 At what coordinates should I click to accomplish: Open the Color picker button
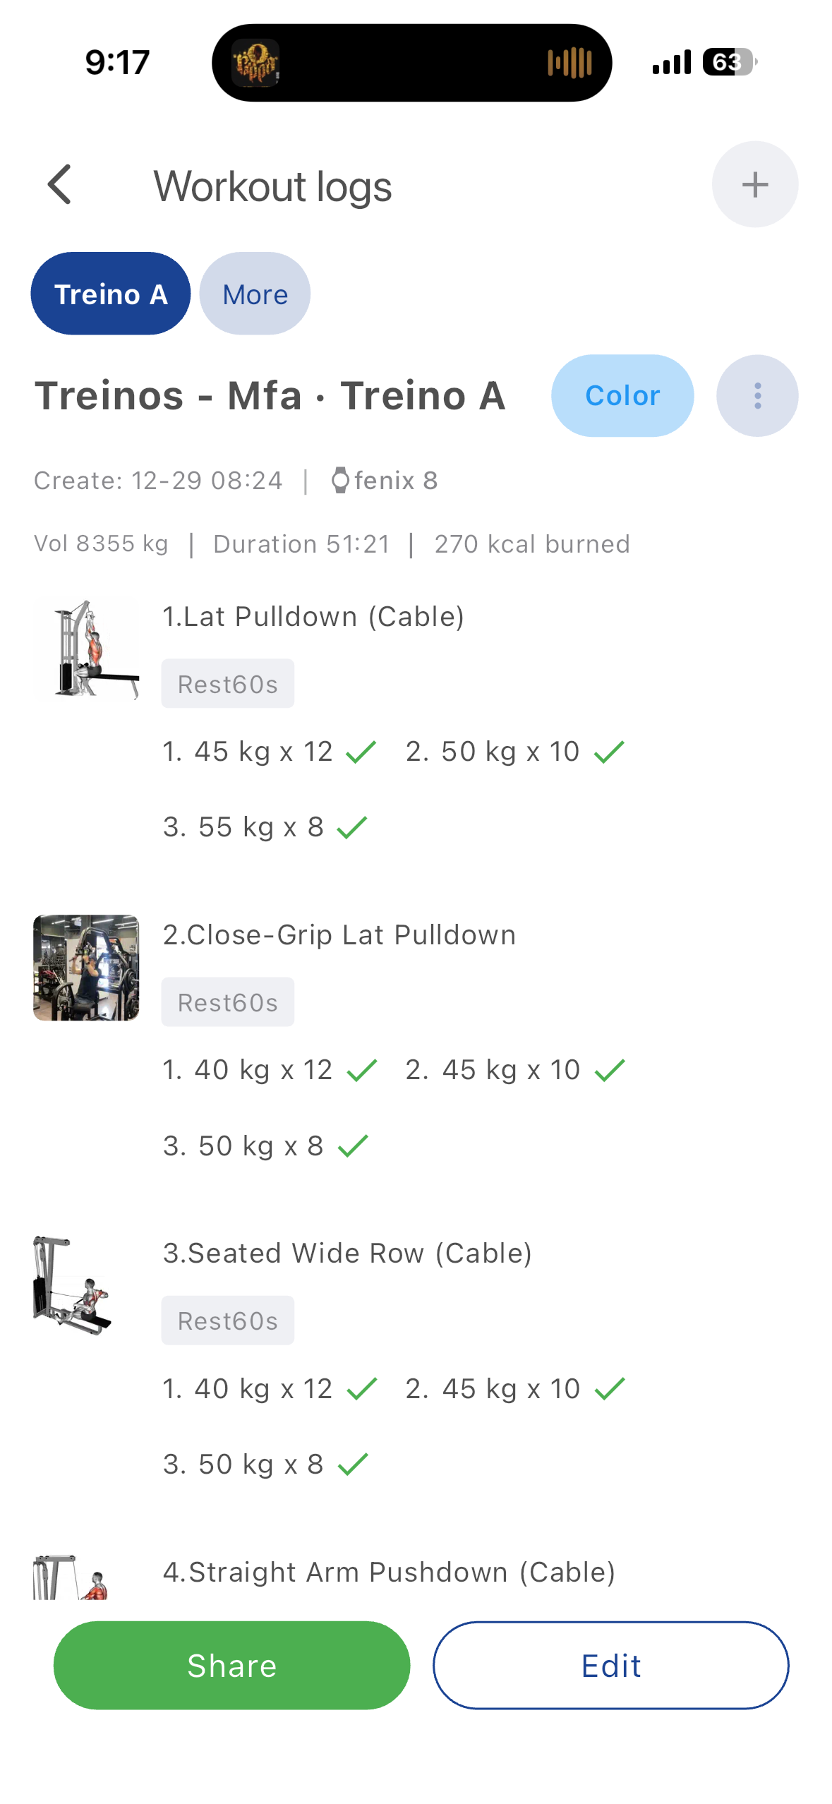point(622,396)
